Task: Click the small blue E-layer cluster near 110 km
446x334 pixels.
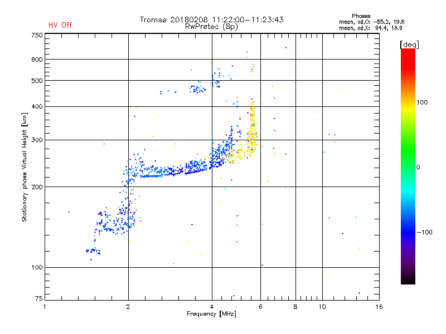Action: point(93,251)
